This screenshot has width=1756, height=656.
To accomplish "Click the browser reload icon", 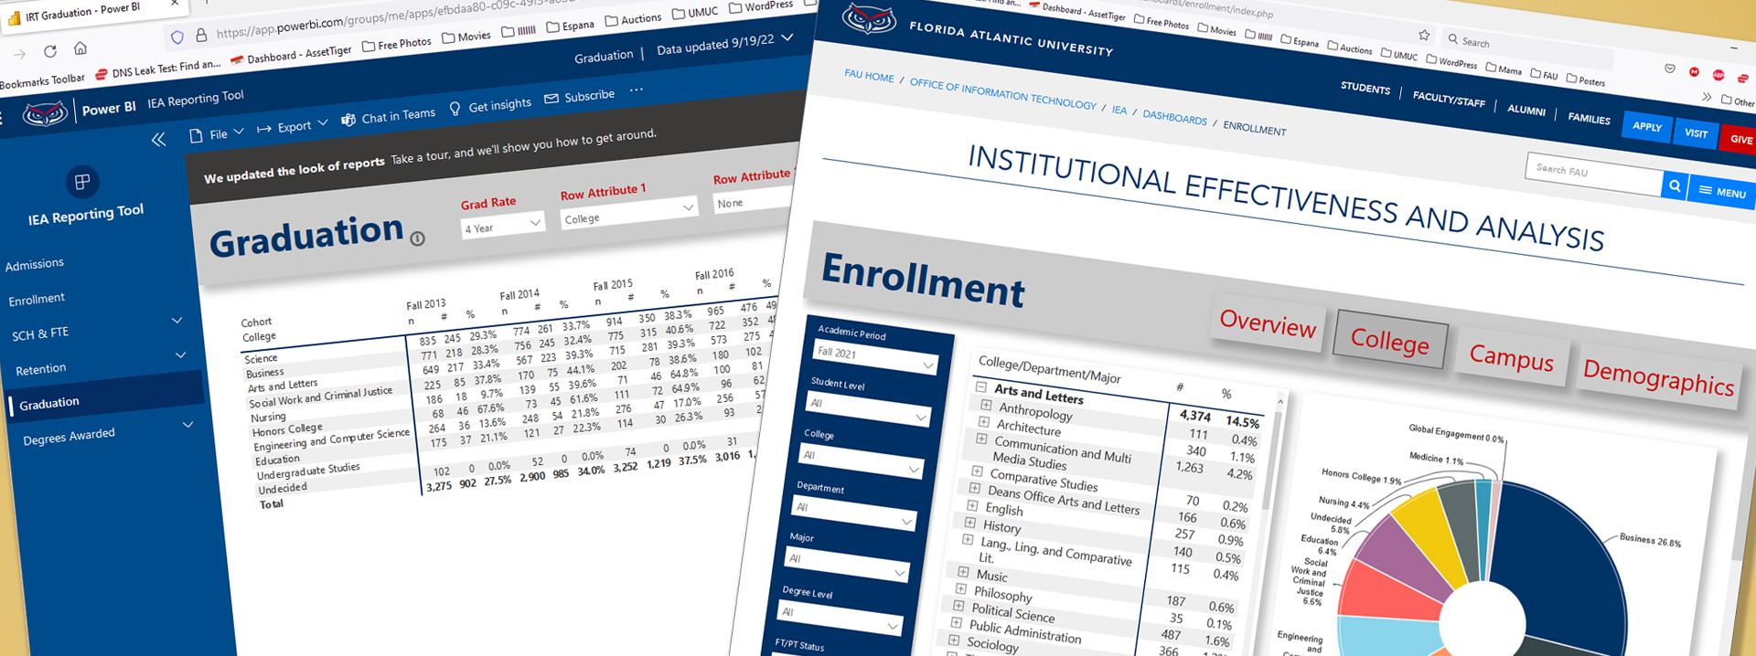I will 50,51.
